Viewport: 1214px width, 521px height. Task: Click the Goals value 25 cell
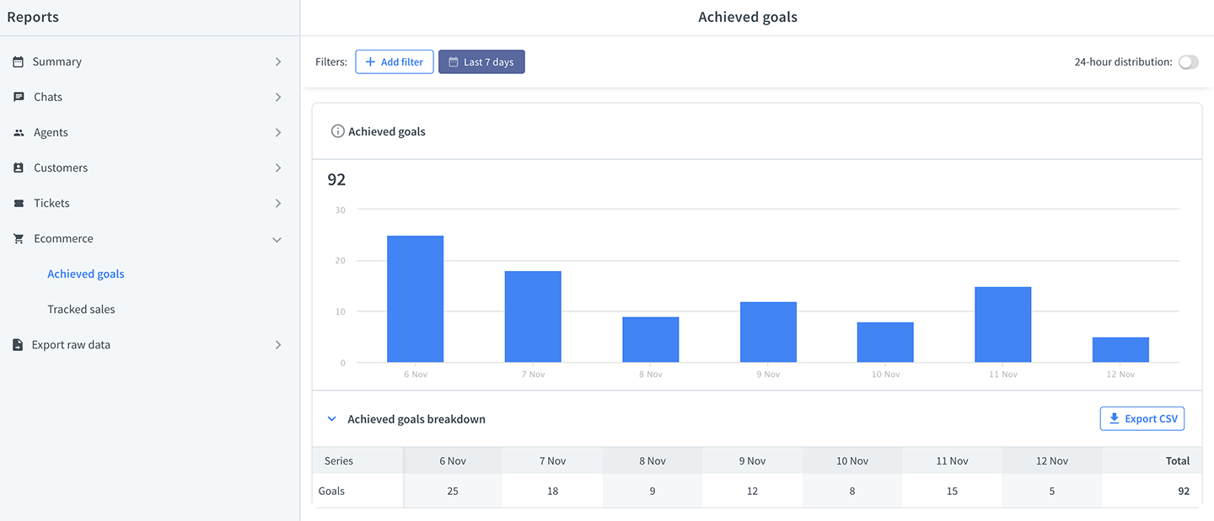(453, 491)
